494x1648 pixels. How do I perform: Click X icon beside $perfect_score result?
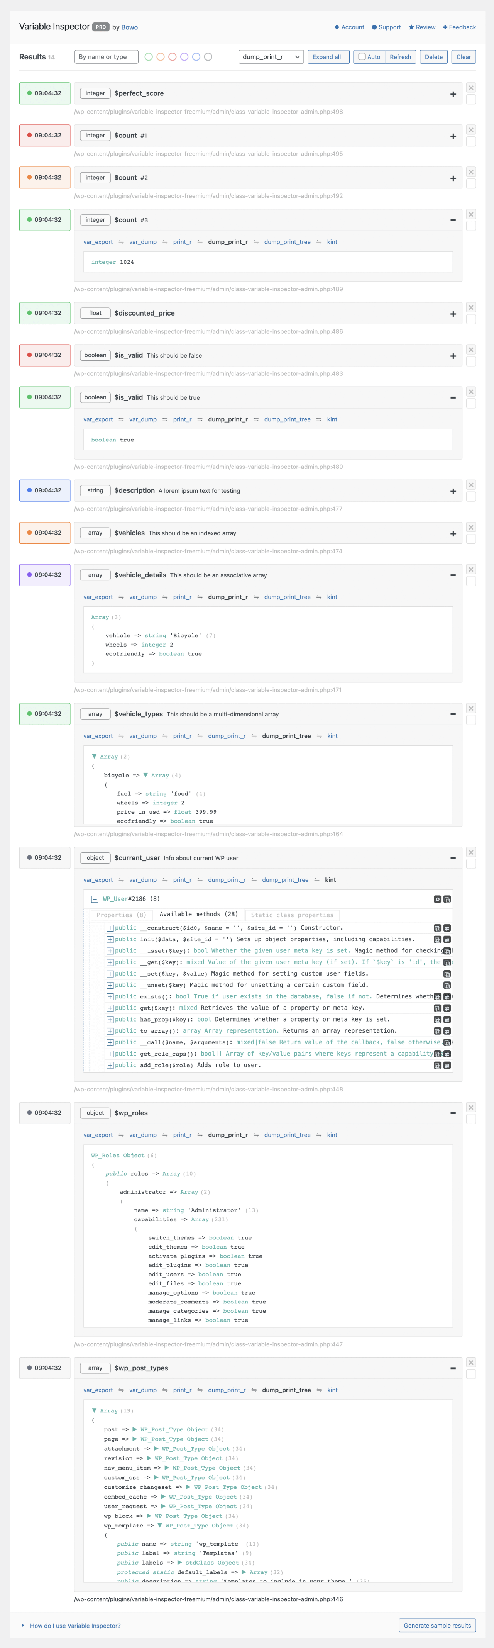pyautogui.click(x=471, y=88)
